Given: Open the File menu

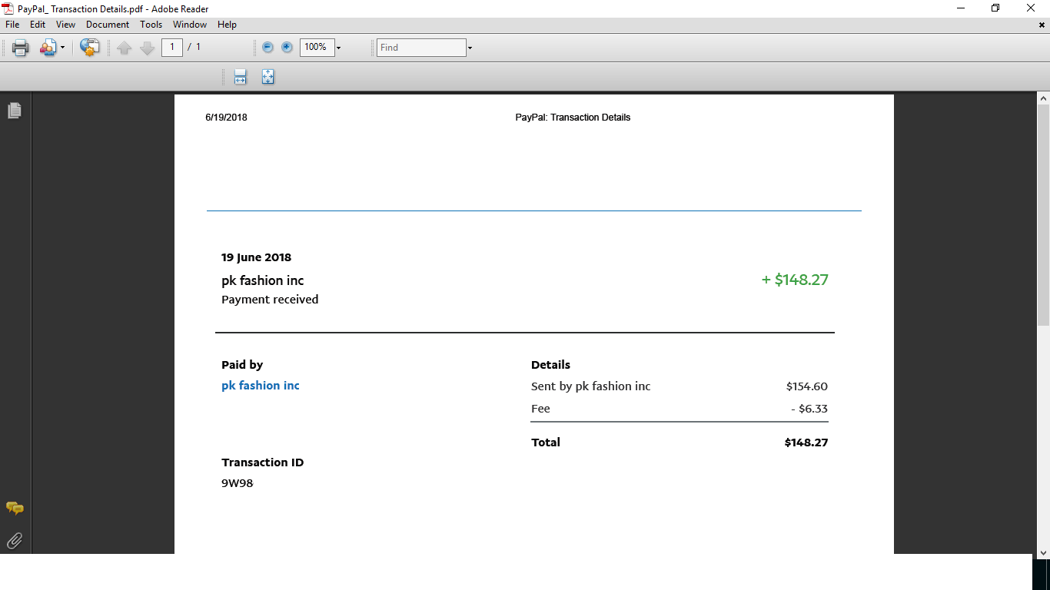Looking at the screenshot, I should (x=12, y=25).
